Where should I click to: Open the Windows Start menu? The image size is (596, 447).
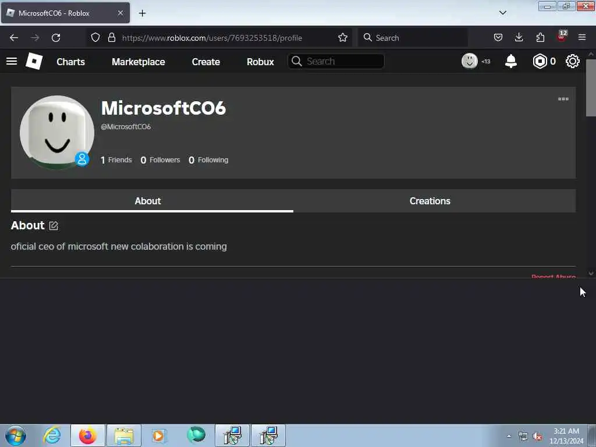pyautogui.click(x=16, y=435)
